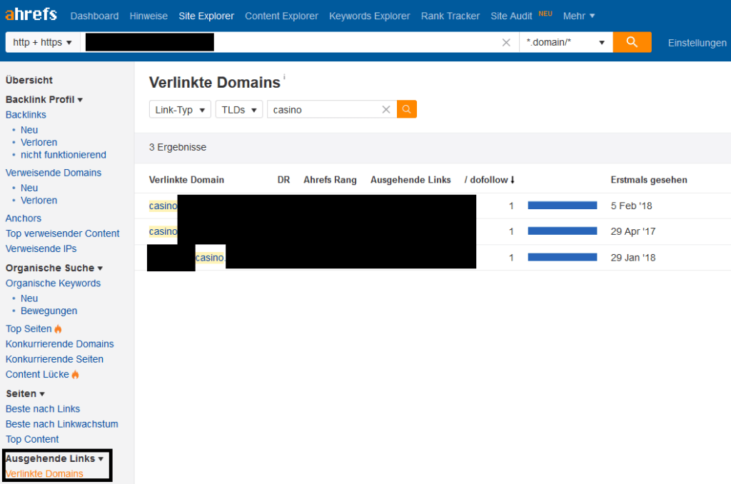Sort by Verlinkte Domain column
The image size is (731, 484).
coord(186,180)
